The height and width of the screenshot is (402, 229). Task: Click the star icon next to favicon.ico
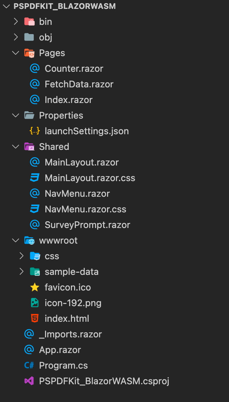pyautogui.click(x=34, y=287)
